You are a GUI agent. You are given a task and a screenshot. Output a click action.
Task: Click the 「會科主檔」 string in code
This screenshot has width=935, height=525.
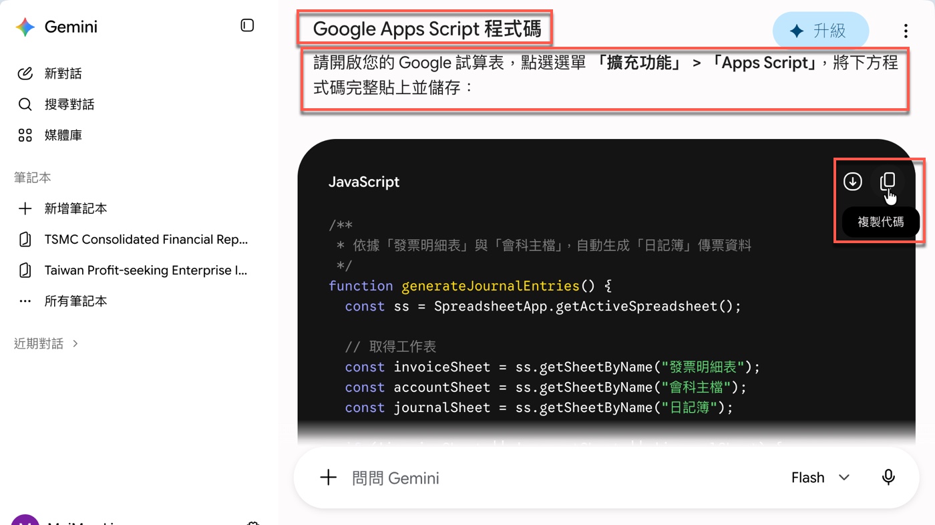pyautogui.click(x=696, y=387)
